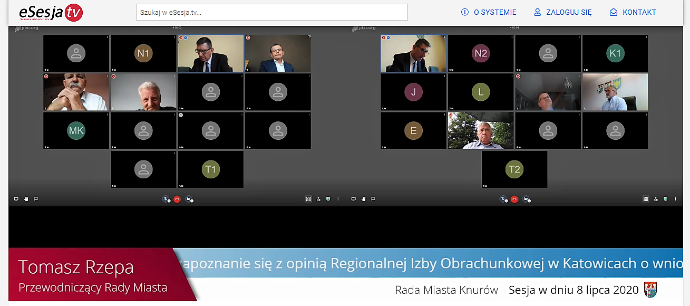Screen dimensions: 690x306
Task: Hang up the call in left meeting
Action: (177, 199)
